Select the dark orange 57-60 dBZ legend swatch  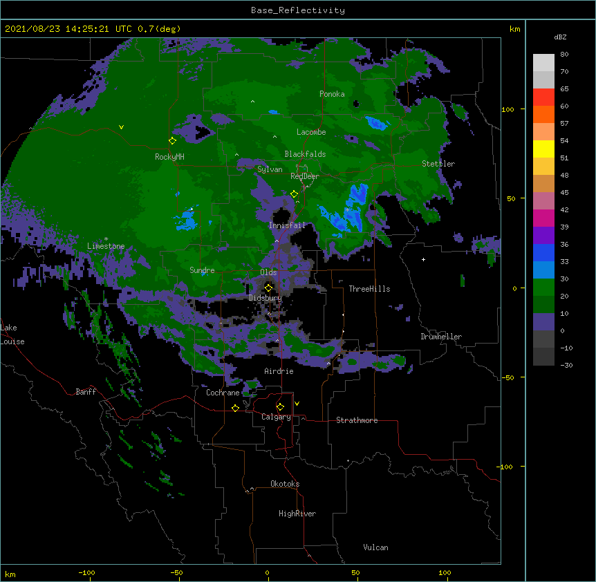(543, 114)
